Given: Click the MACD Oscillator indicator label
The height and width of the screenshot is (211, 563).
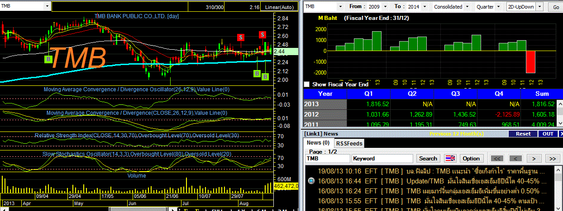Looking at the screenshot, I should point(137,89).
